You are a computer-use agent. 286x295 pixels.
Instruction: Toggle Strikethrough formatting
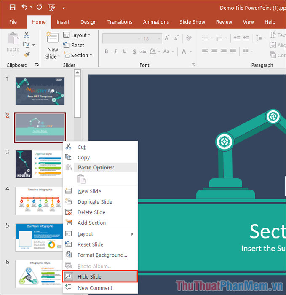144,51
